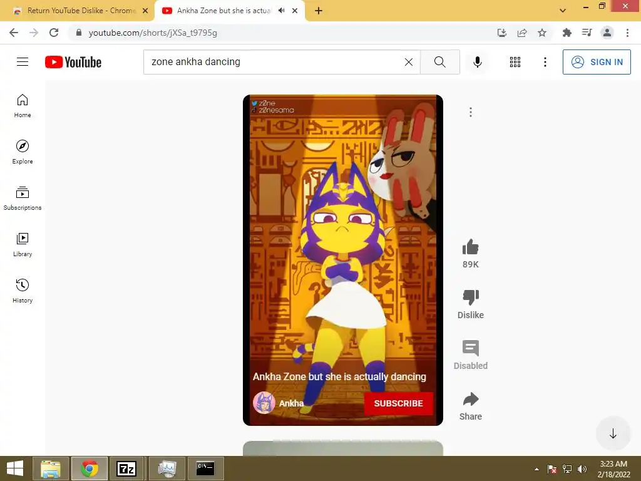Bookmark this page with the star

click(542, 33)
